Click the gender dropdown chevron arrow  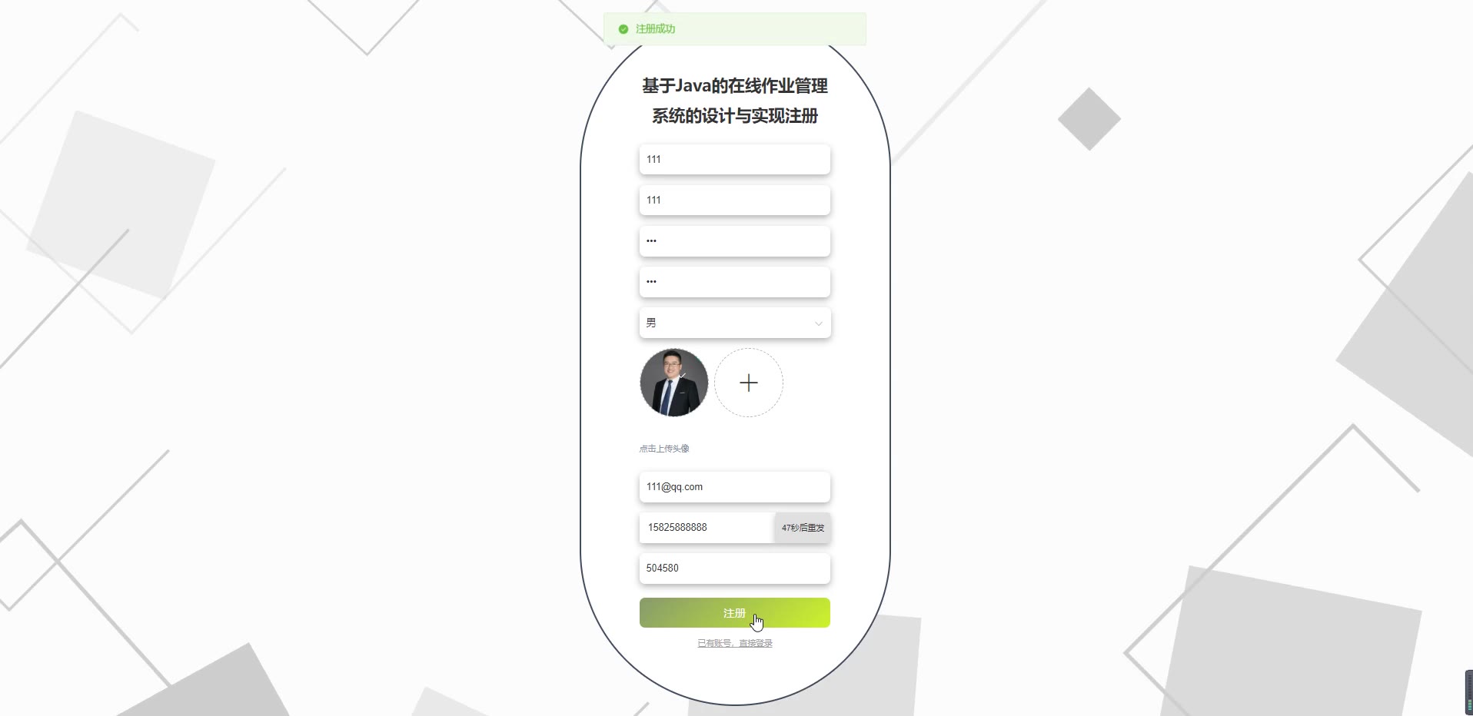819,323
